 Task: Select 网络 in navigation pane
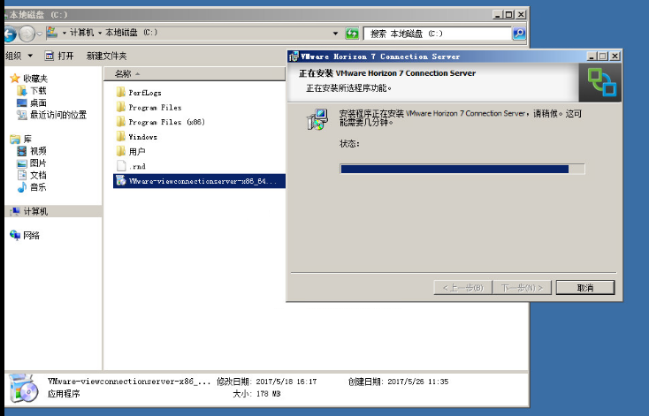pyautogui.click(x=32, y=235)
